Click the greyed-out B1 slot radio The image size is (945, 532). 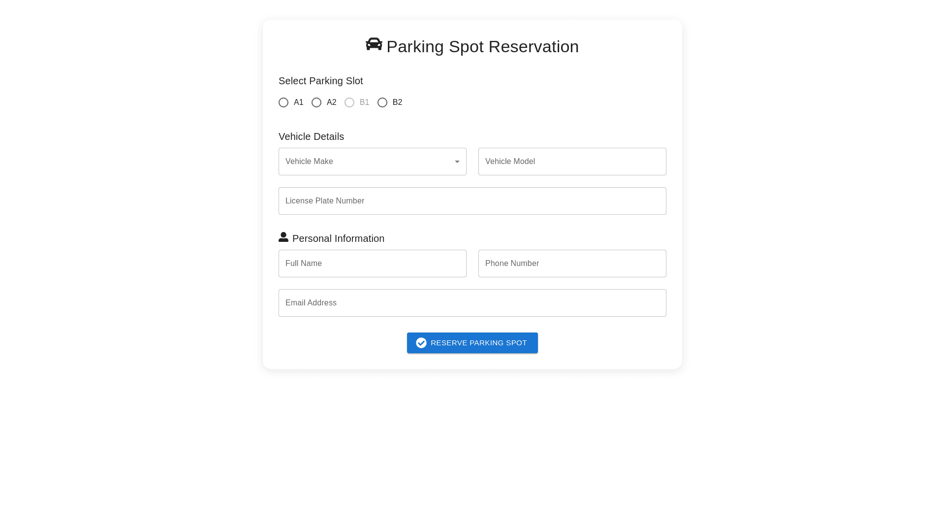click(349, 102)
